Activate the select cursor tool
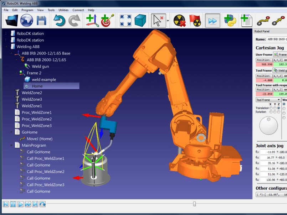287x215 pixels. (158, 21)
